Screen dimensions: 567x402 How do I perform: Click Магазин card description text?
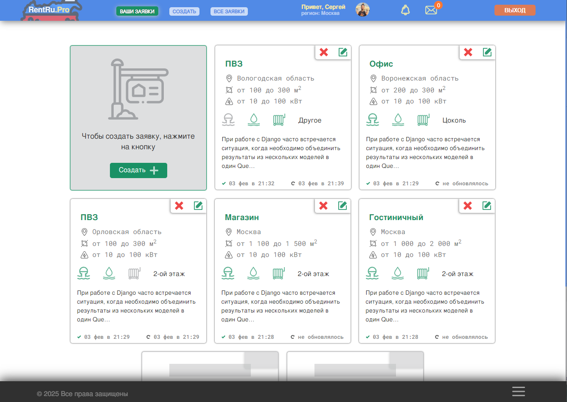click(281, 306)
